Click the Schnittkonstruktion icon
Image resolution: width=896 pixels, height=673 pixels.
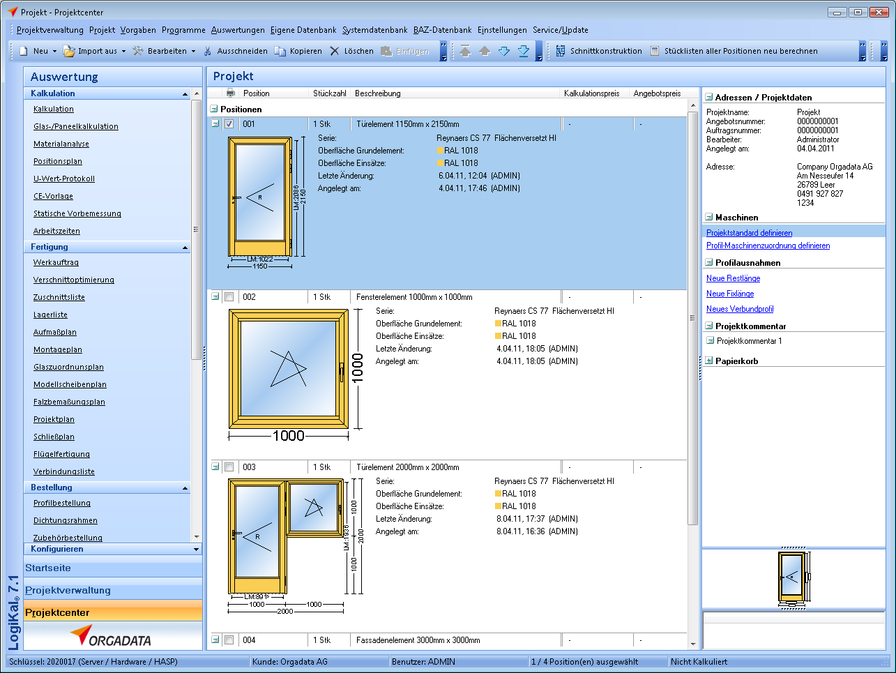[561, 51]
